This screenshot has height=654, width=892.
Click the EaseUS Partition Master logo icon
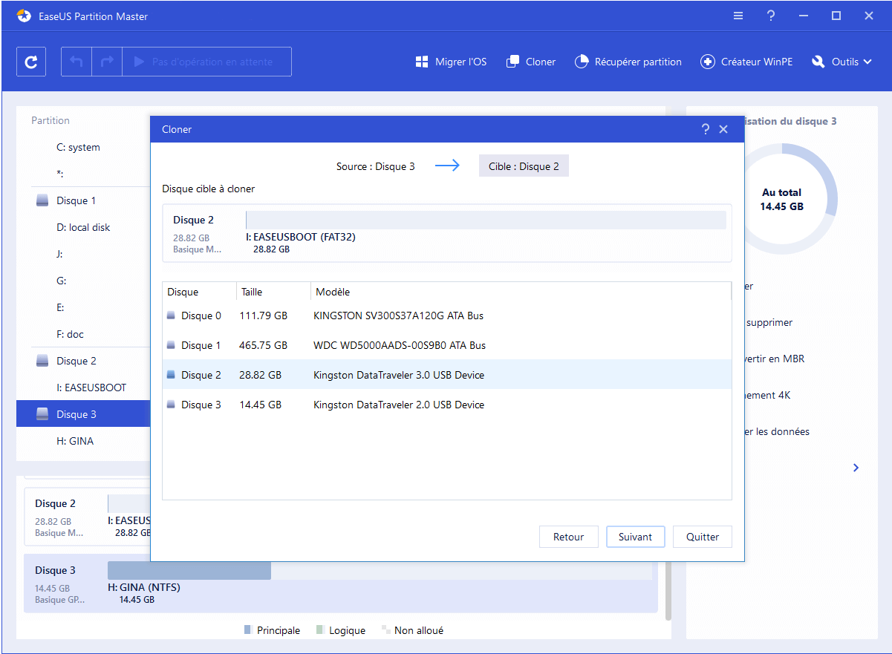click(x=25, y=16)
